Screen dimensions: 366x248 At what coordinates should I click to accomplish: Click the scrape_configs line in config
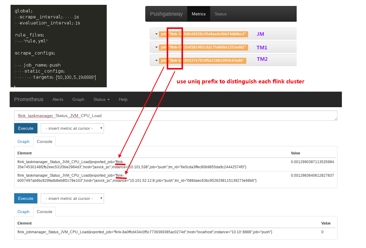coord(35,53)
